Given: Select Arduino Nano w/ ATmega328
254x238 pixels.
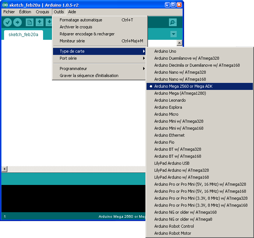Looking at the screenshot, I should click(x=200, y=72).
